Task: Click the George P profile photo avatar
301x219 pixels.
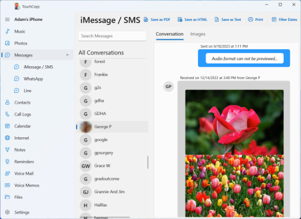Action: (x=85, y=127)
